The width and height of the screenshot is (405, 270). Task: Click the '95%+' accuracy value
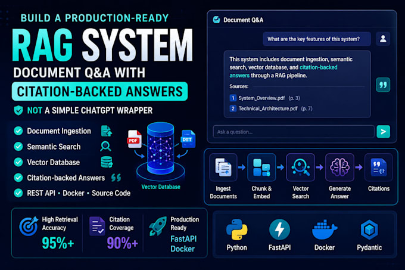click(58, 243)
